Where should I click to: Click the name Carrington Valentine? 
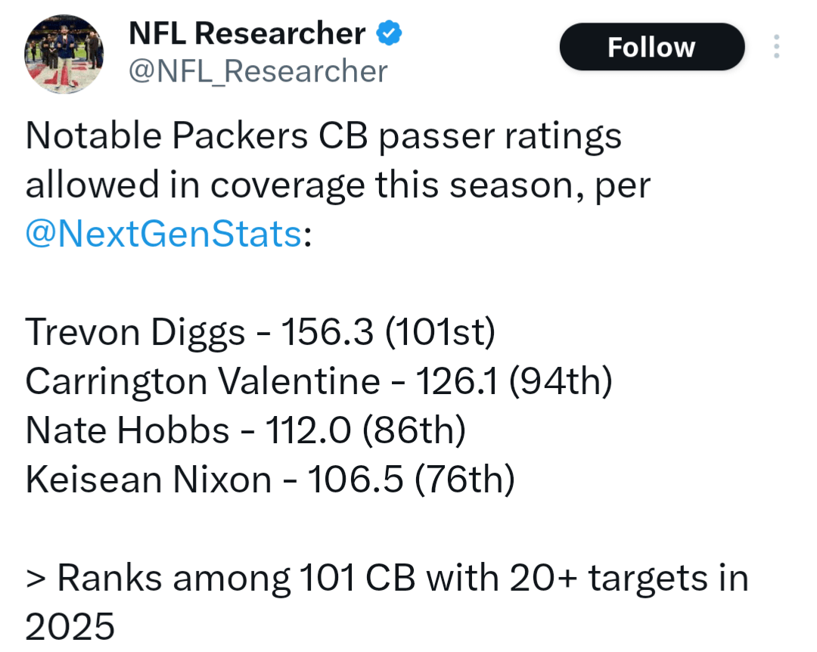click(202, 381)
